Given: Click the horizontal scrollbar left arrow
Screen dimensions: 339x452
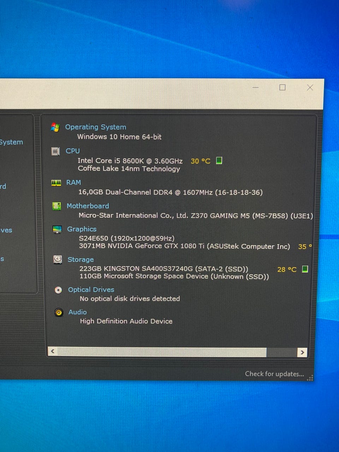Looking at the screenshot, I should (53, 351).
